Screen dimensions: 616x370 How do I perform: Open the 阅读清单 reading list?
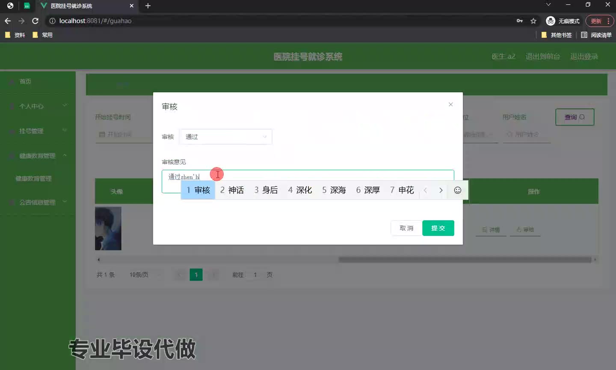click(596, 35)
